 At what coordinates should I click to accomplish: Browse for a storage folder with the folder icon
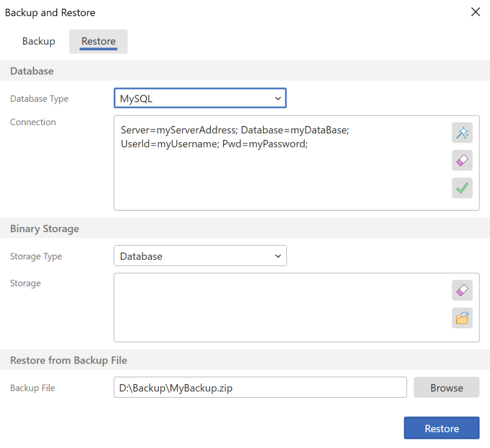coord(462,318)
